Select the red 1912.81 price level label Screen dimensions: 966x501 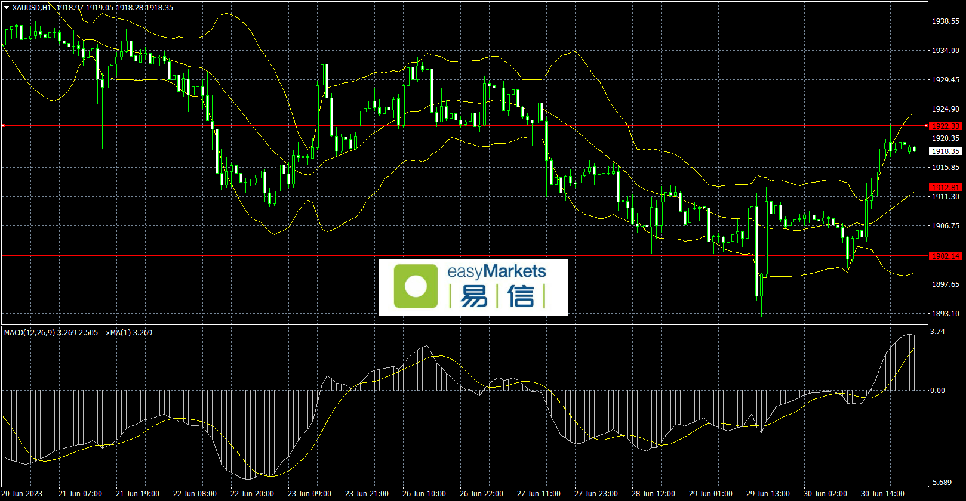coord(946,187)
